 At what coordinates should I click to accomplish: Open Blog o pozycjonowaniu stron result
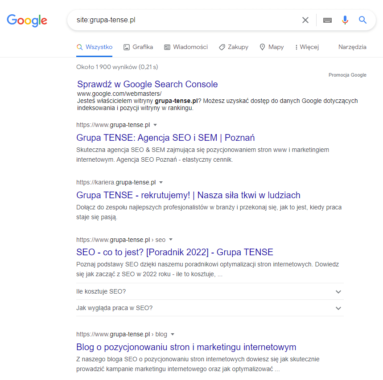(x=186, y=347)
